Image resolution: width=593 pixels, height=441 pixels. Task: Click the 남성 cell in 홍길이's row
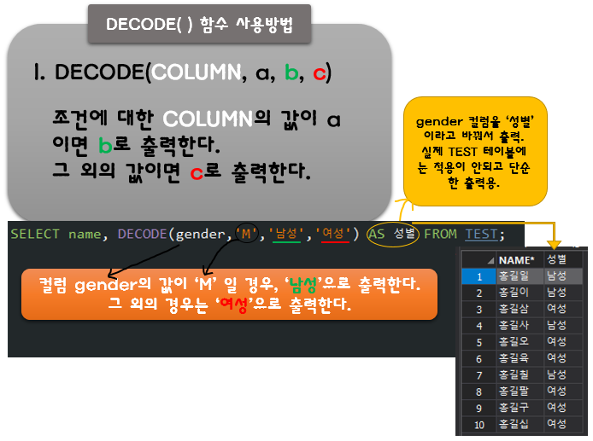[563, 293]
